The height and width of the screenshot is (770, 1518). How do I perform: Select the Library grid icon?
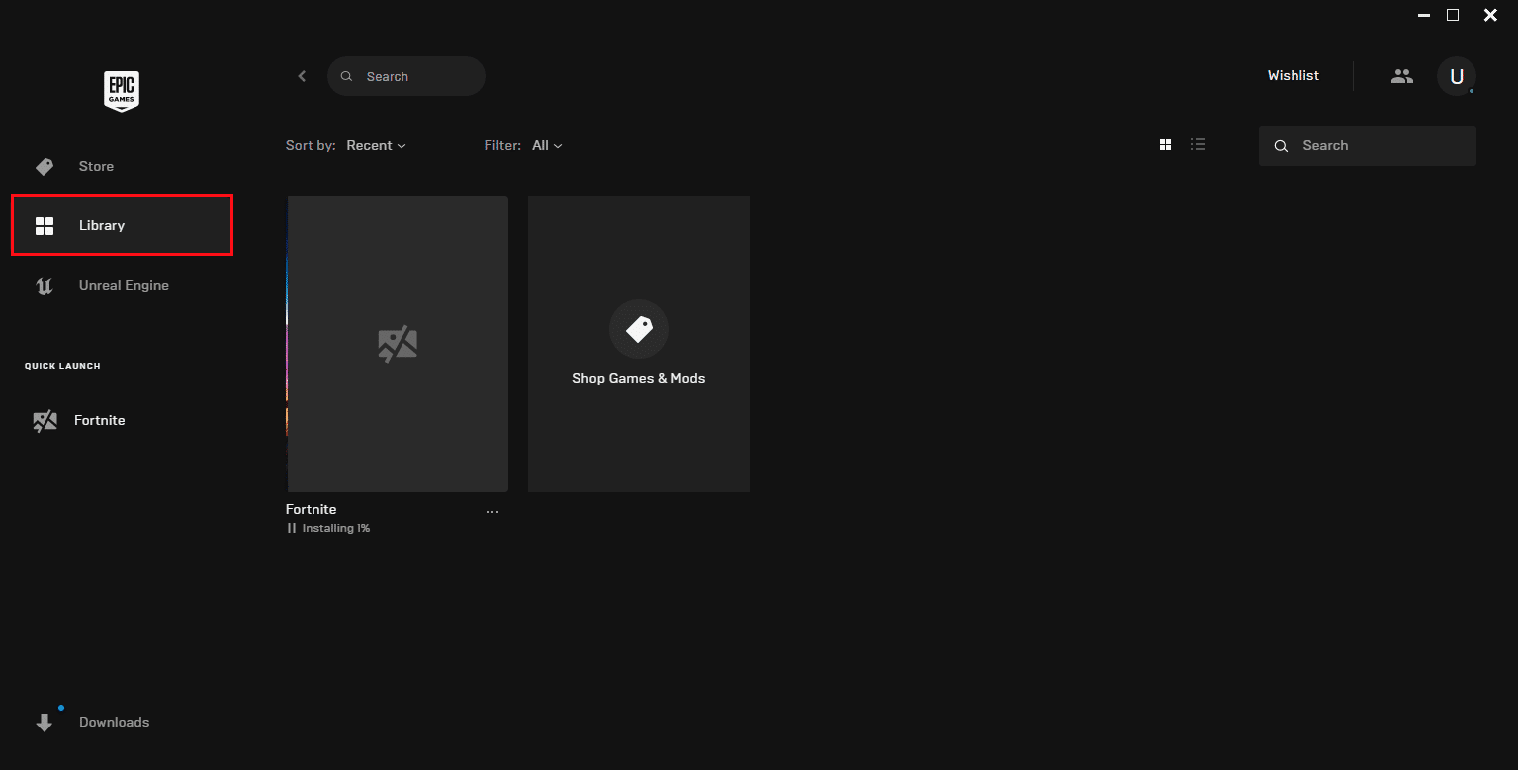click(x=45, y=226)
